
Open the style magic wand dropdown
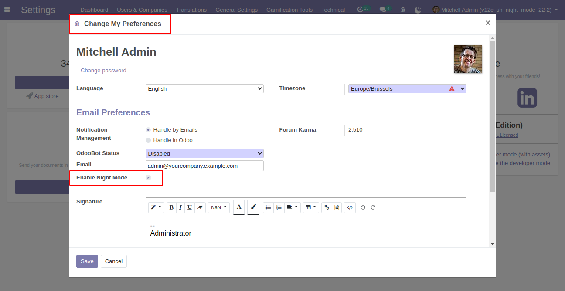pos(156,207)
